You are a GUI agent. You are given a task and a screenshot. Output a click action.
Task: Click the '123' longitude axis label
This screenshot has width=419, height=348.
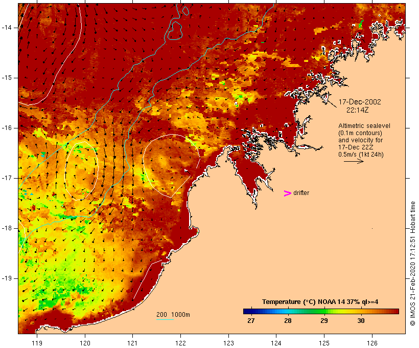click(x=228, y=343)
